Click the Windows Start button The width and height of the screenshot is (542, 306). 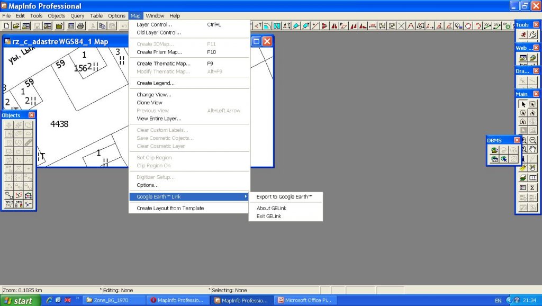pyautogui.click(x=19, y=301)
